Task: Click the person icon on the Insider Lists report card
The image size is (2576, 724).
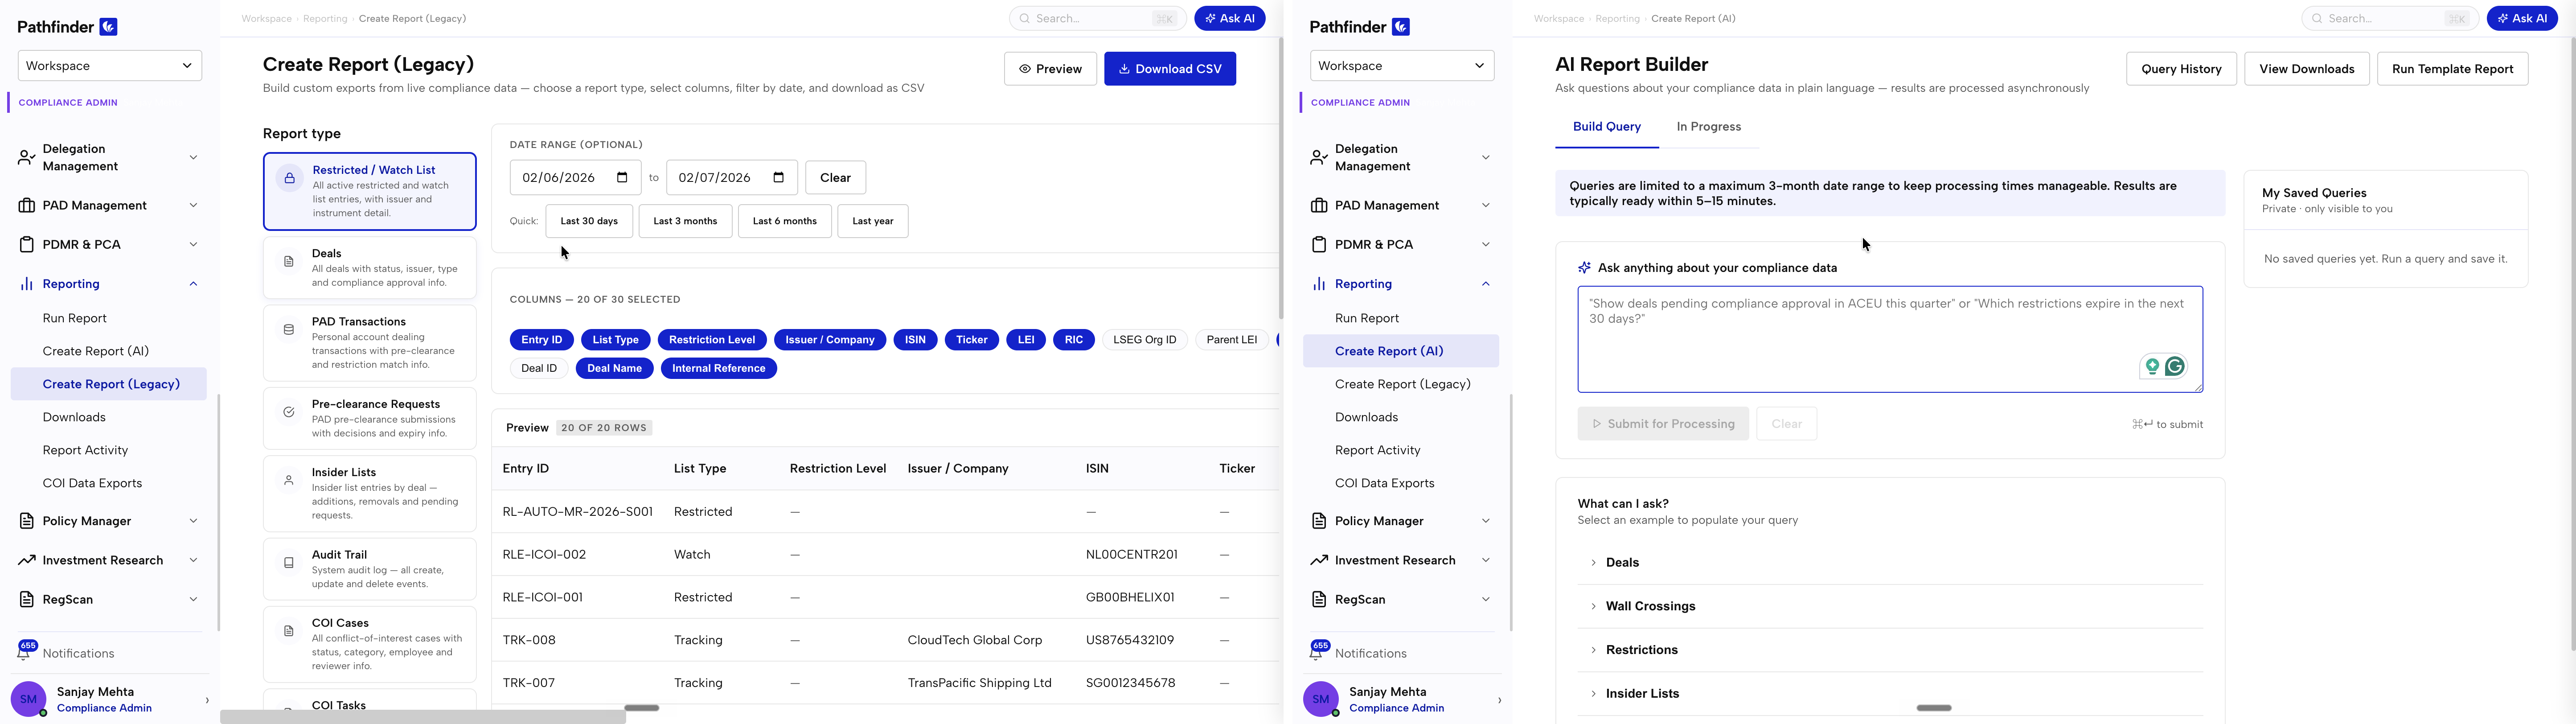Action: [288, 480]
